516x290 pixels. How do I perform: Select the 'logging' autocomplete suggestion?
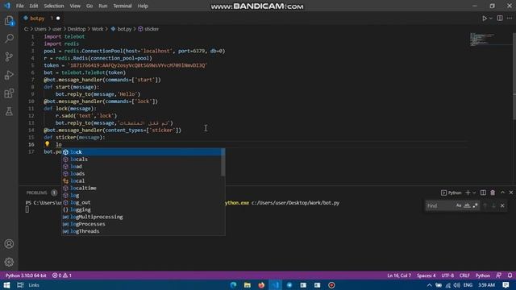click(x=142, y=209)
